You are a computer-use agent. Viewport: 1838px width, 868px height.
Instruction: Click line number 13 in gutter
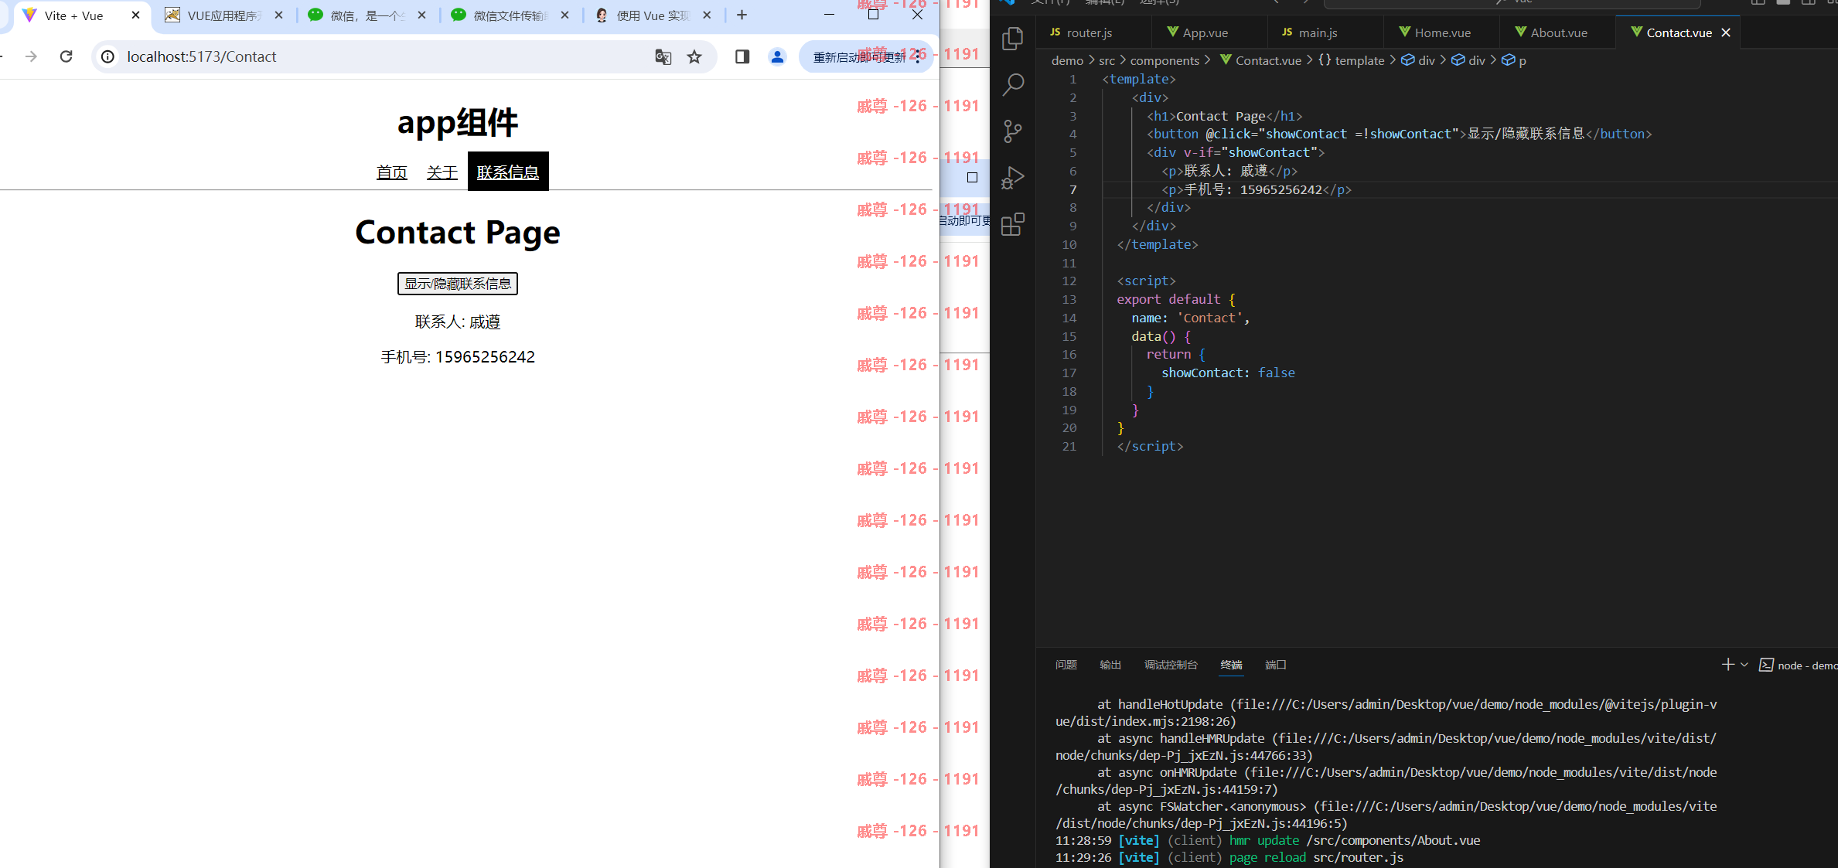1069,299
